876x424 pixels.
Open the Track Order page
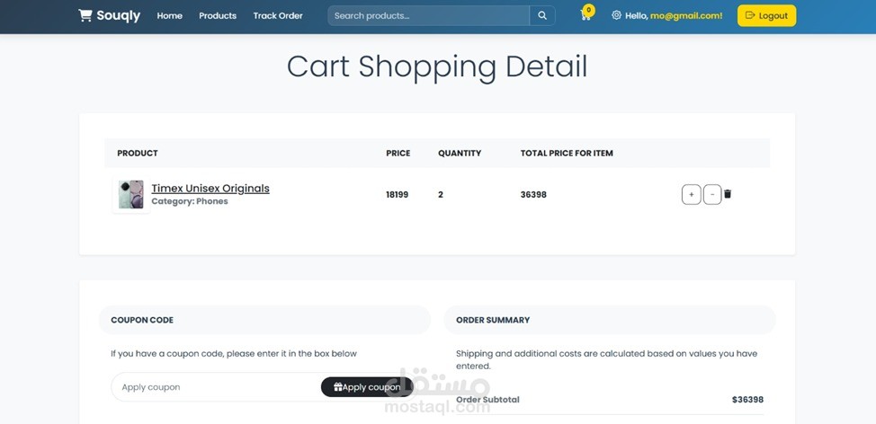click(x=278, y=15)
